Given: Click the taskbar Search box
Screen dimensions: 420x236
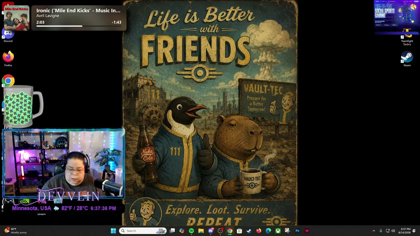Looking at the screenshot, I should pos(143,231).
